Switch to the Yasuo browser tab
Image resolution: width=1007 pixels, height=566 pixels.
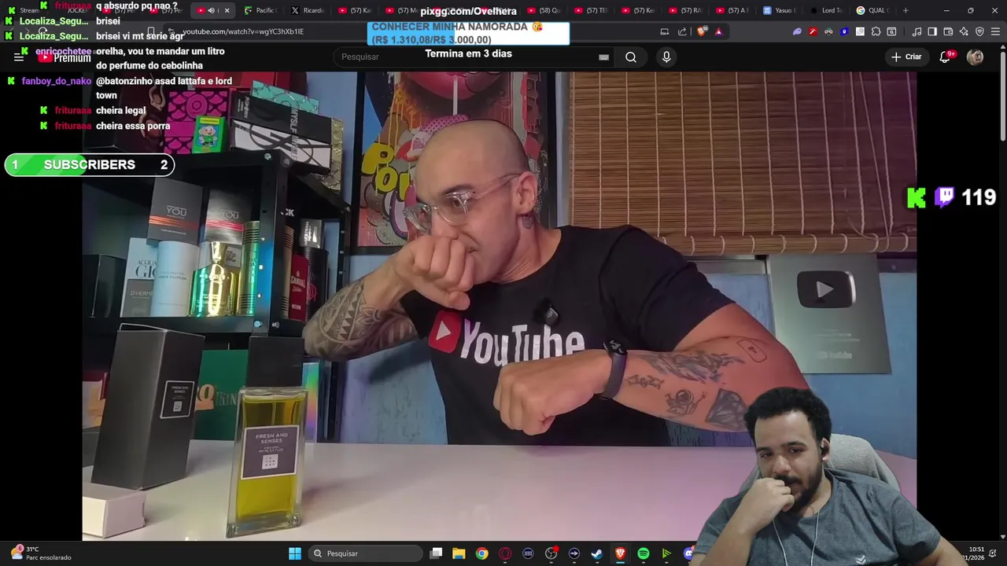pyautogui.click(x=779, y=10)
